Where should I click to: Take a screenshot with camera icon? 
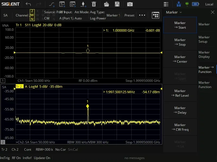130,4
